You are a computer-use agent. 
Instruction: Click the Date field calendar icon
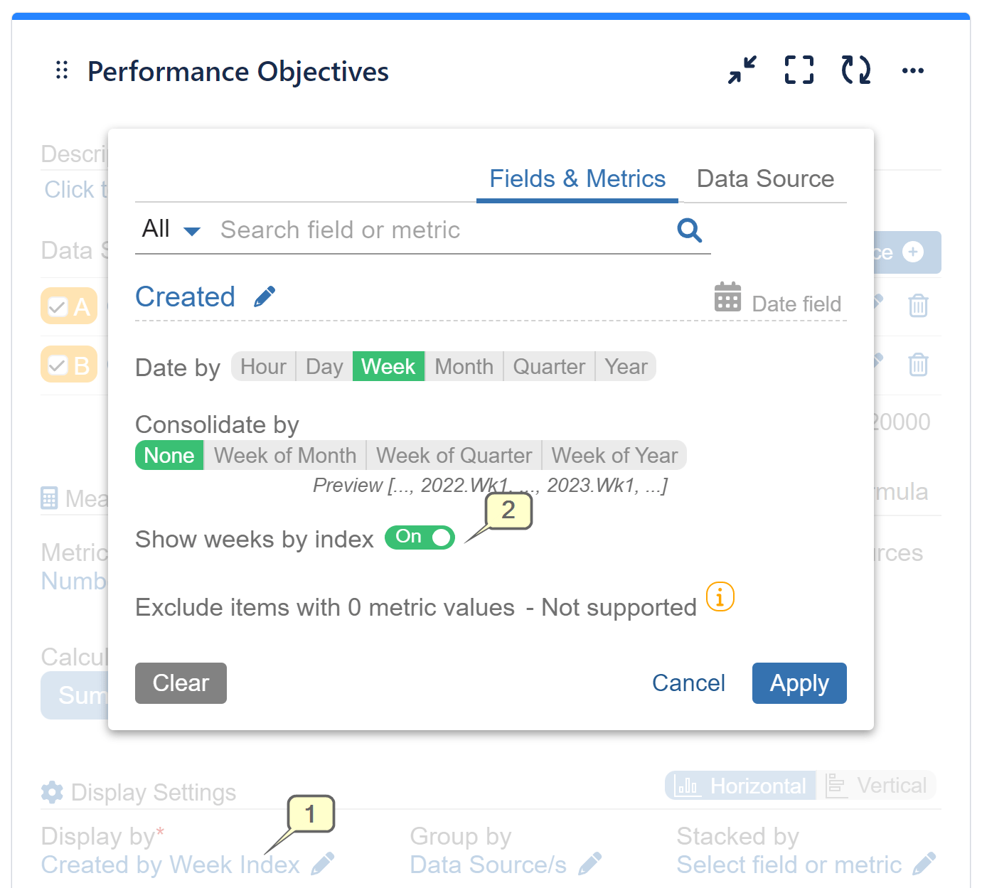click(x=727, y=297)
